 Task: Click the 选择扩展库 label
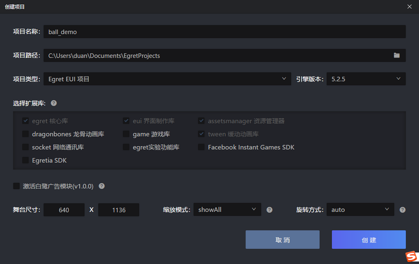pos(29,103)
